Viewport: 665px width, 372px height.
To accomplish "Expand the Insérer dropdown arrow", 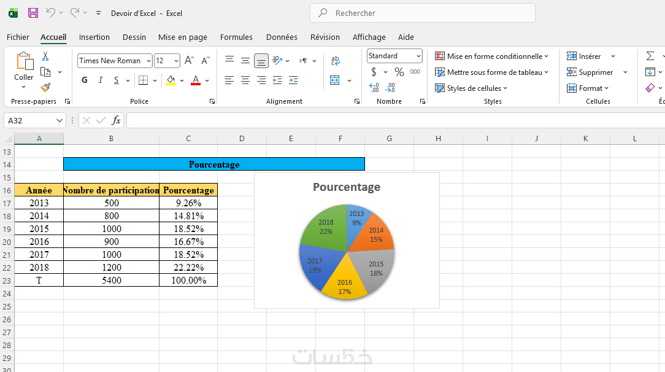I will [x=613, y=56].
